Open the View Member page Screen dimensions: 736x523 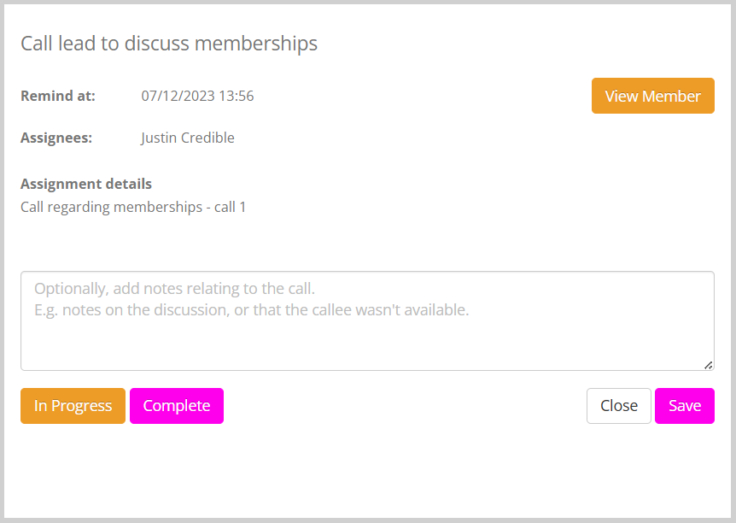(x=652, y=96)
